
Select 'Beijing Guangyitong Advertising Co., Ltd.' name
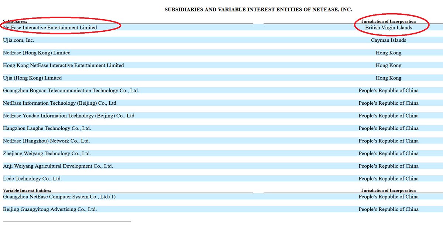coord(50,209)
